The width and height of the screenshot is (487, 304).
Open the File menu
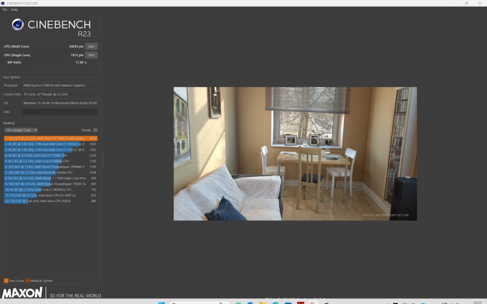tap(5, 10)
